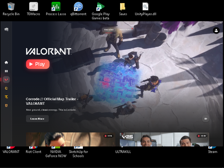The image size is (224, 168).
Task: Select the Saves folder on desktop
Action: [x=123, y=9]
